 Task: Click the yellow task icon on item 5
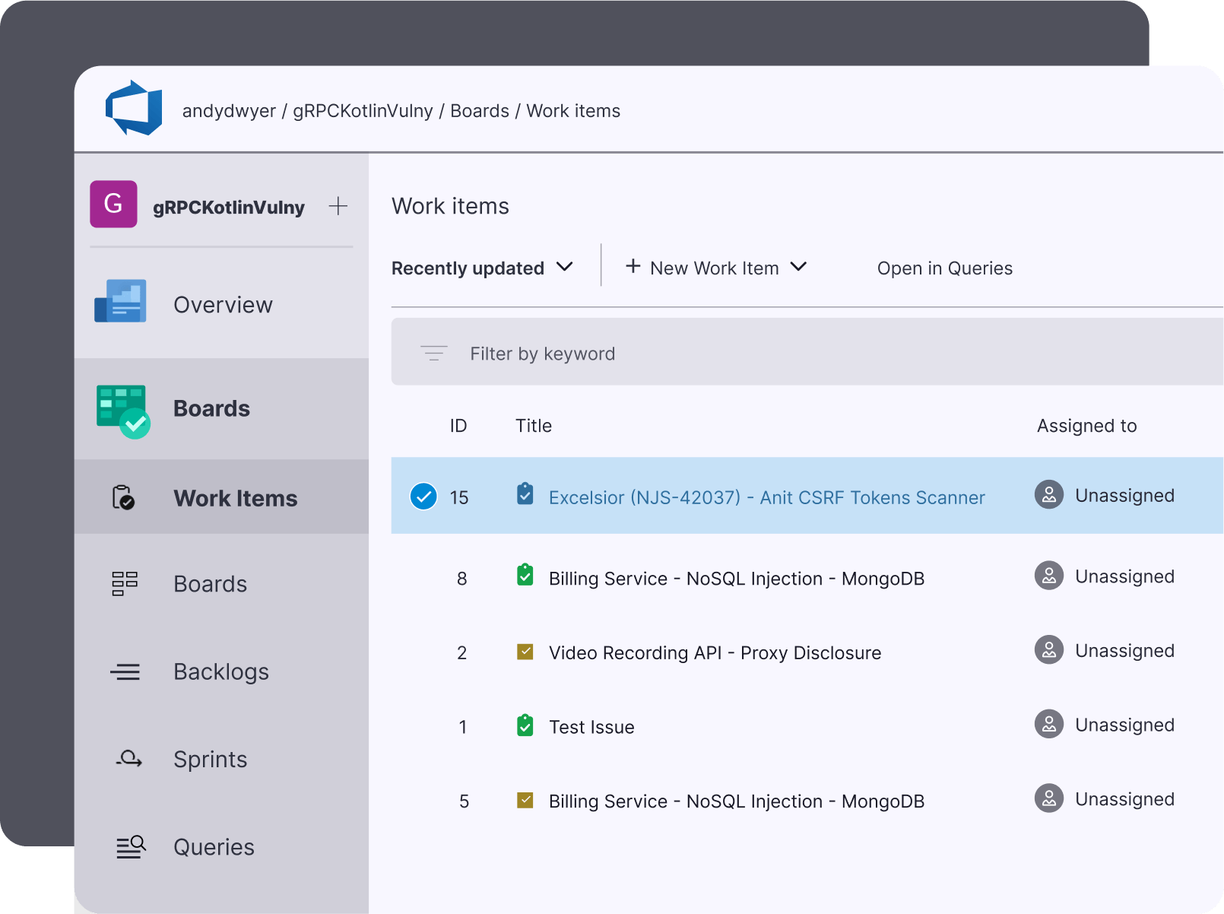tap(525, 799)
